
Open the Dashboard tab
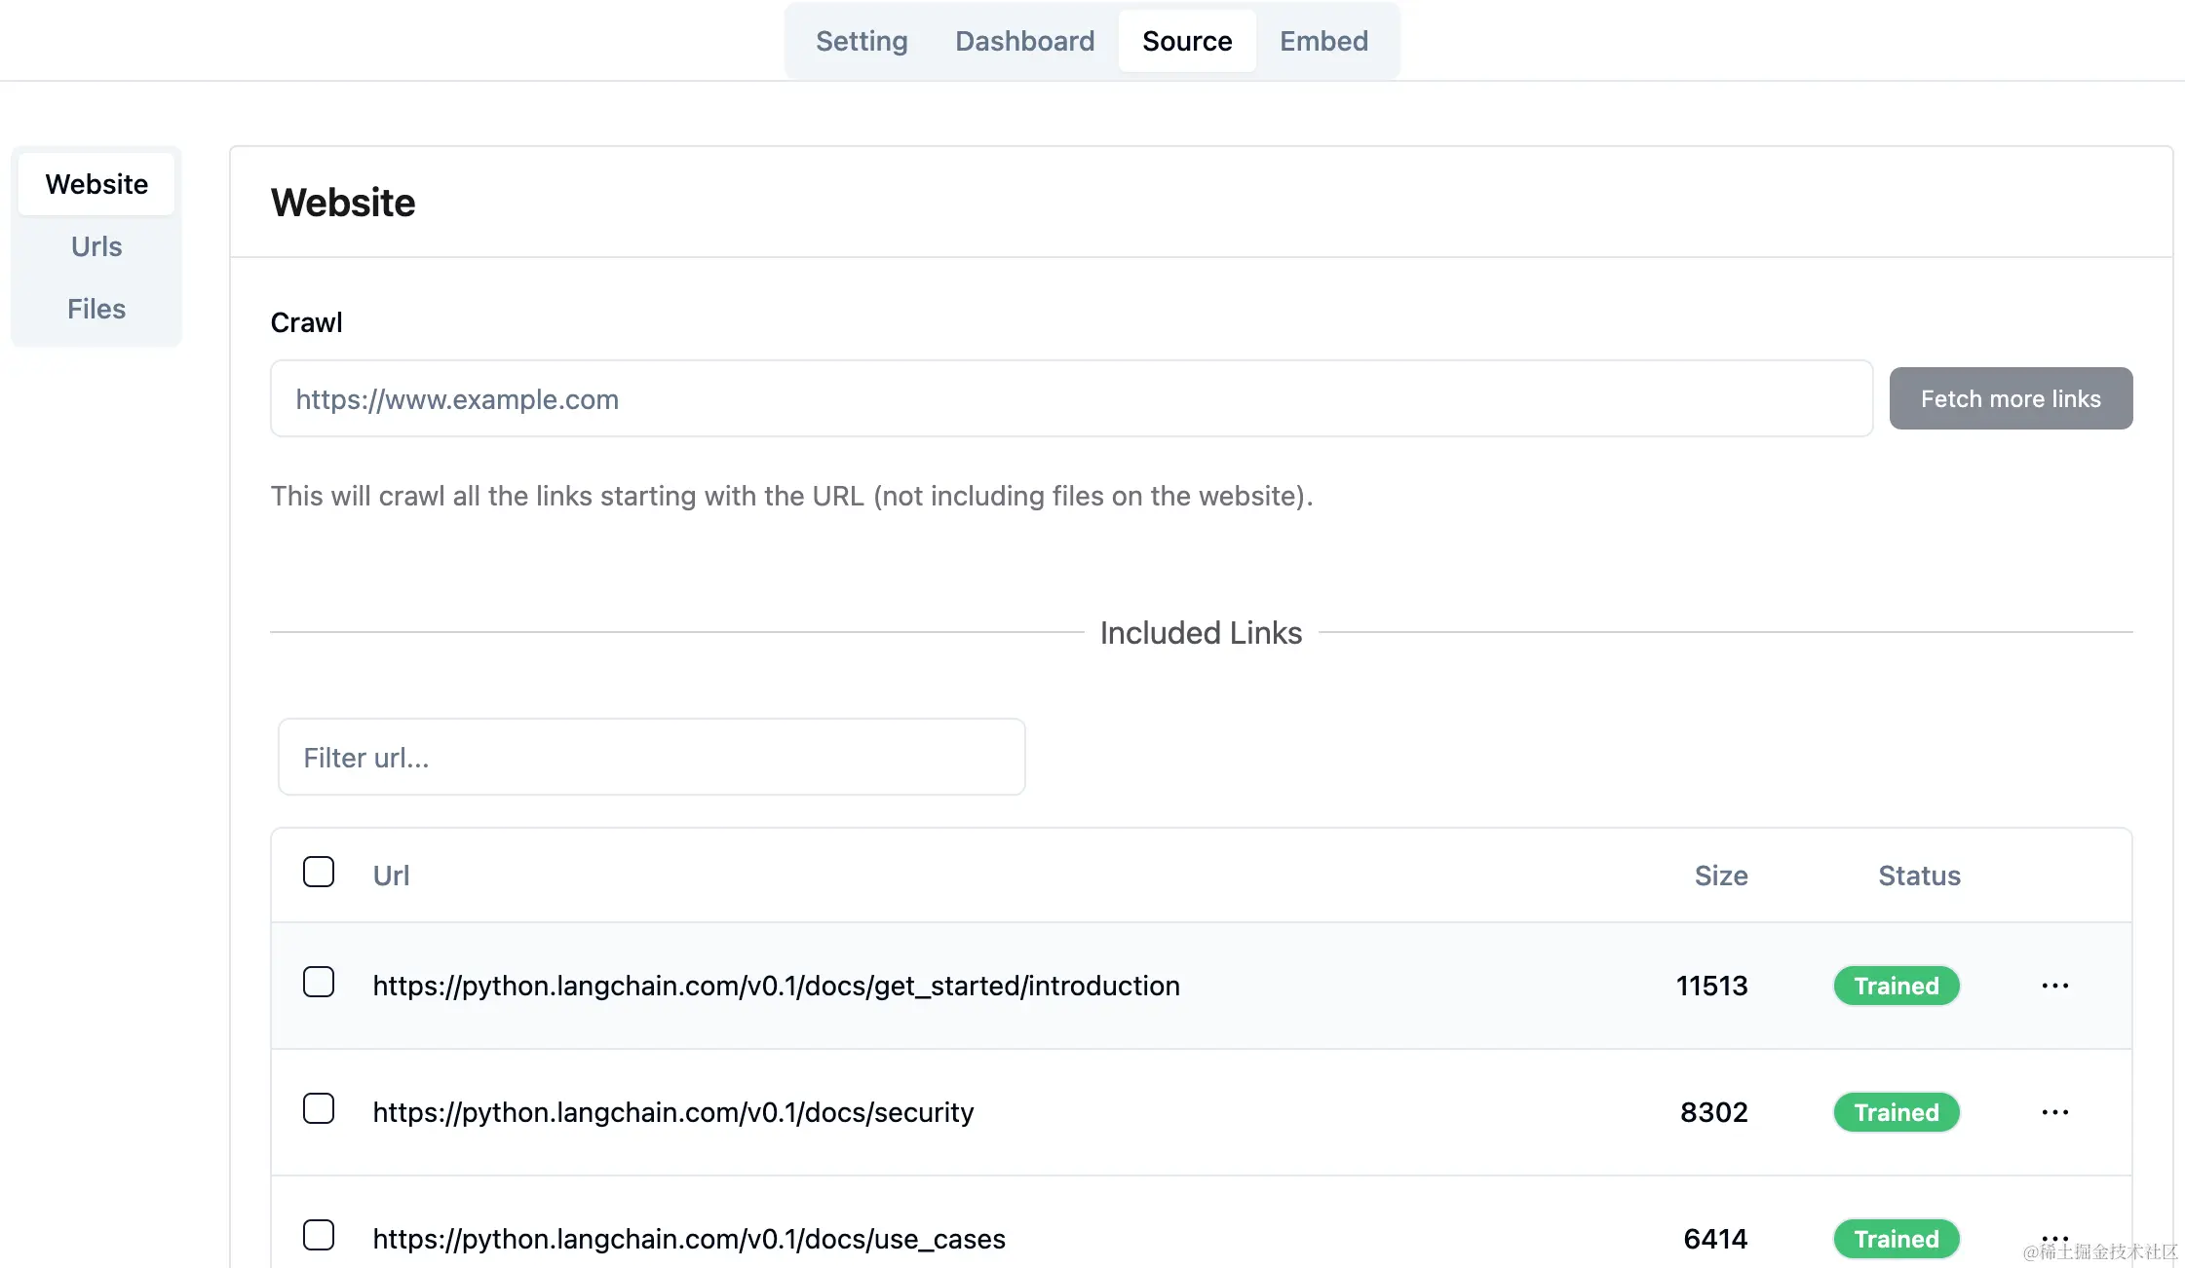point(1024,41)
